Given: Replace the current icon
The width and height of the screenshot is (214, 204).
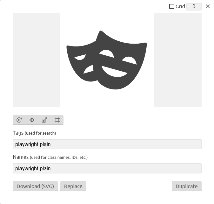Looking at the screenshot, I should click(73, 186).
